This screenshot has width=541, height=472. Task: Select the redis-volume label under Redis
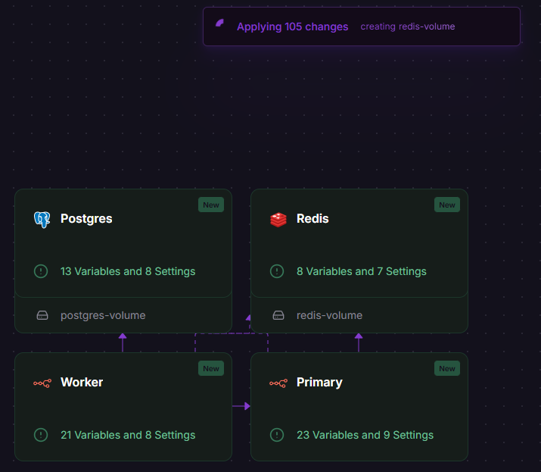click(329, 315)
